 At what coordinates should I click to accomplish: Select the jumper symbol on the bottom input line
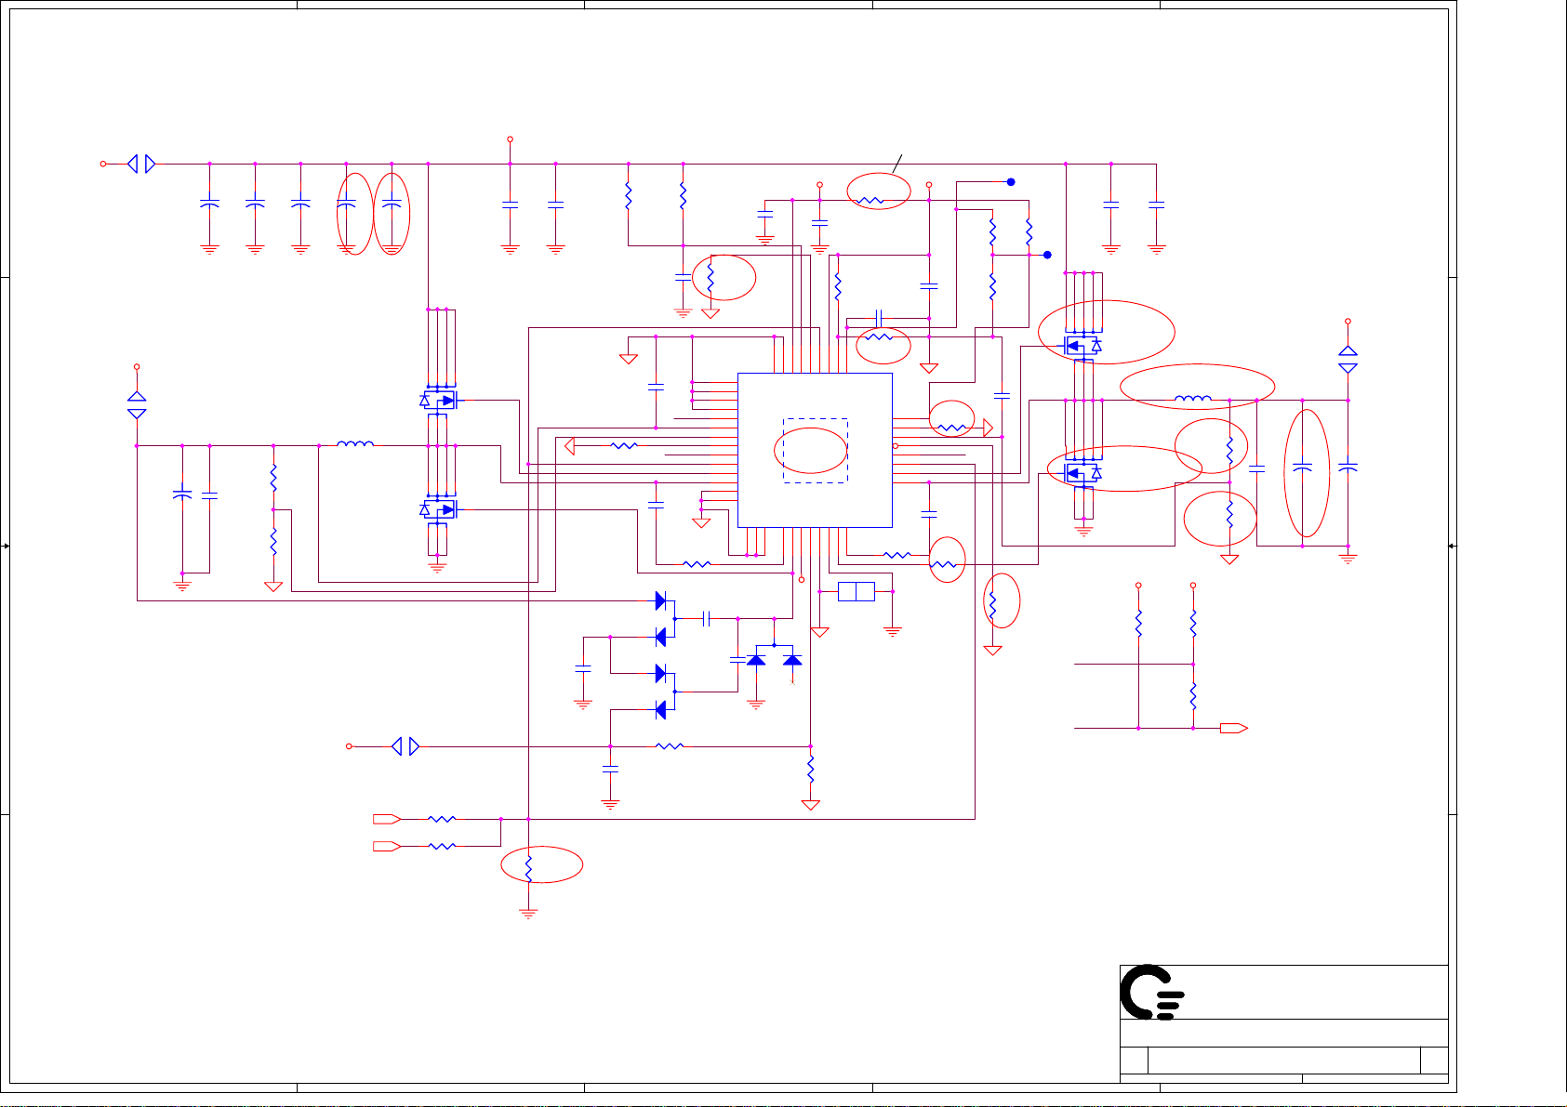coord(405,746)
